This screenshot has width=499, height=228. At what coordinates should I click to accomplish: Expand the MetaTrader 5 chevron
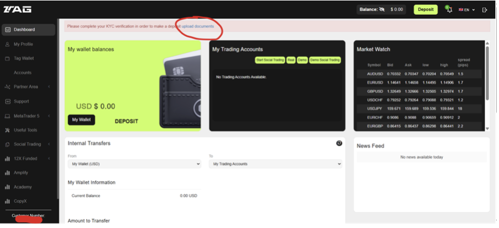[x=49, y=116]
